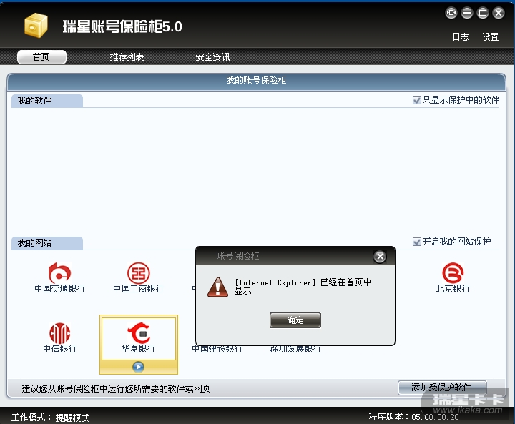Select the 华夏银行 bank icon
The image size is (515, 424).
138,337
